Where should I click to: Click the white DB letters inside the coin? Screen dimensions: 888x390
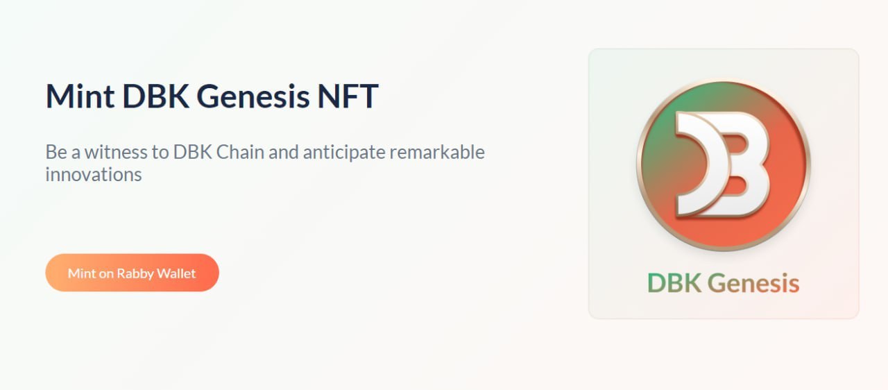[x=723, y=164]
